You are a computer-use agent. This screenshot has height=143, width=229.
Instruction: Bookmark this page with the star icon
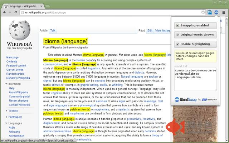203,13
